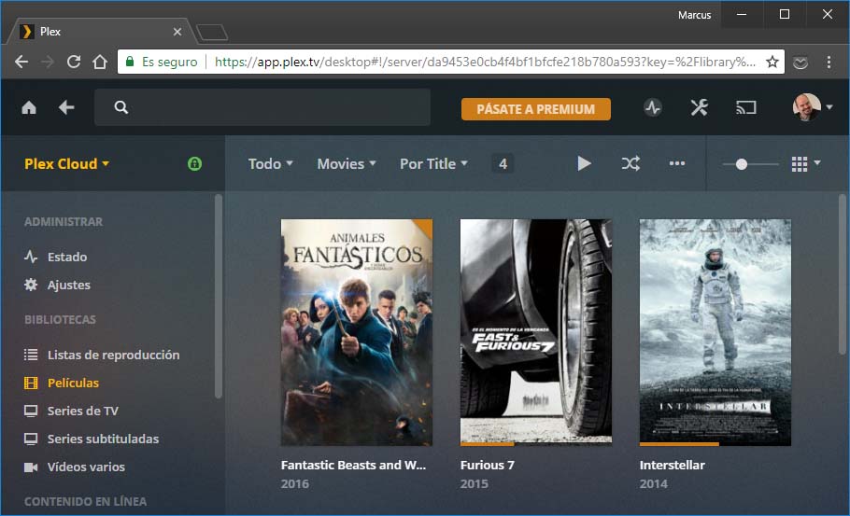Image resolution: width=850 pixels, height=516 pixels.
Task: Open the settings tools icon
Action: coord(699,107)
